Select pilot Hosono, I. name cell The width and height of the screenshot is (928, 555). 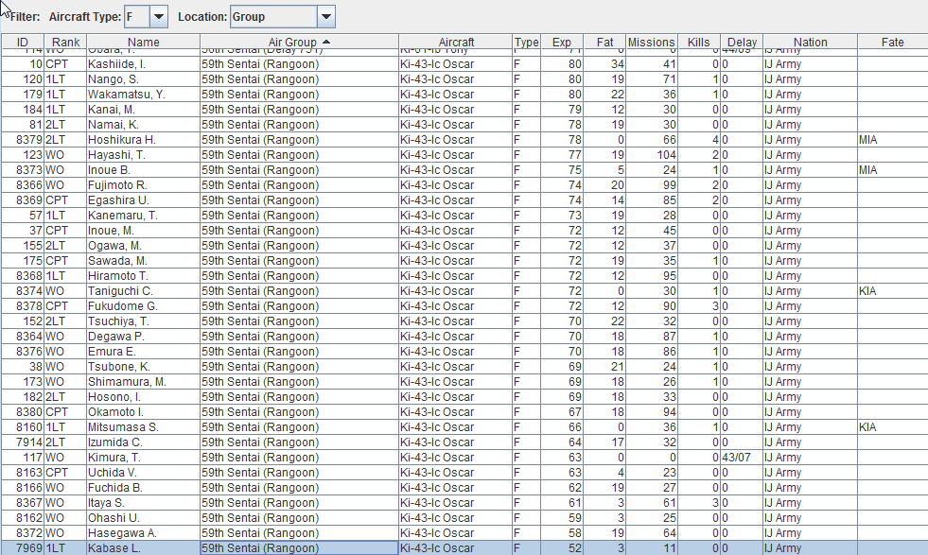tap(143, 397)
